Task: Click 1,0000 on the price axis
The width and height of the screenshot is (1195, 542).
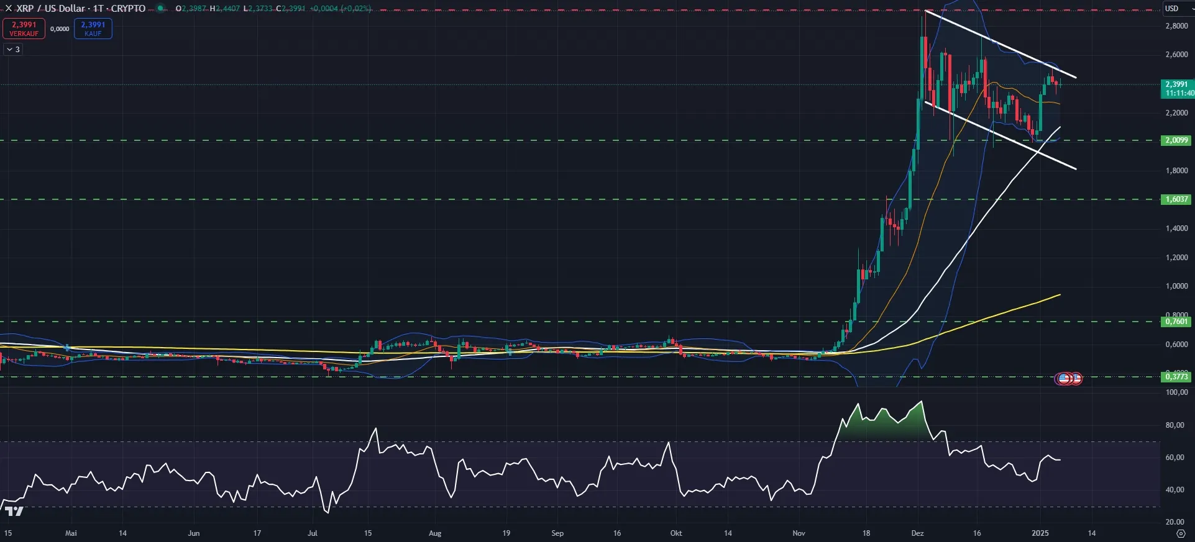Action: [x=1176, y=286]
